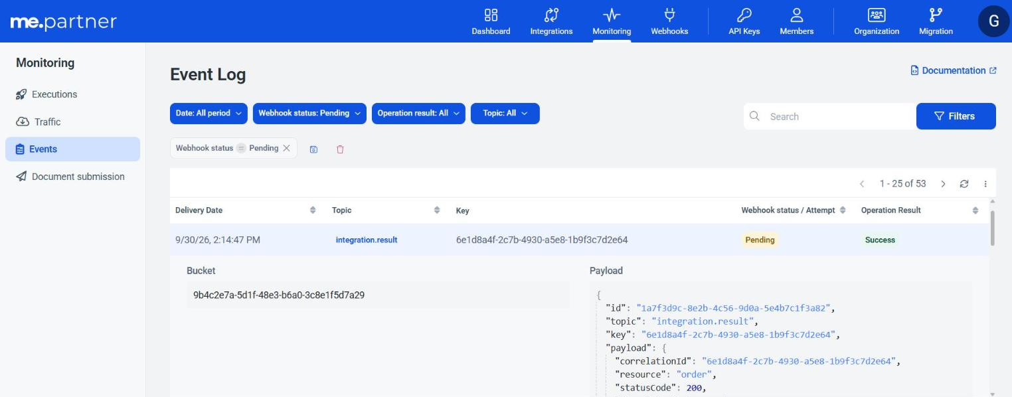Screen dimensions: 1012x397
Task: Go to the previous page of results
Action: coord(862,184)
